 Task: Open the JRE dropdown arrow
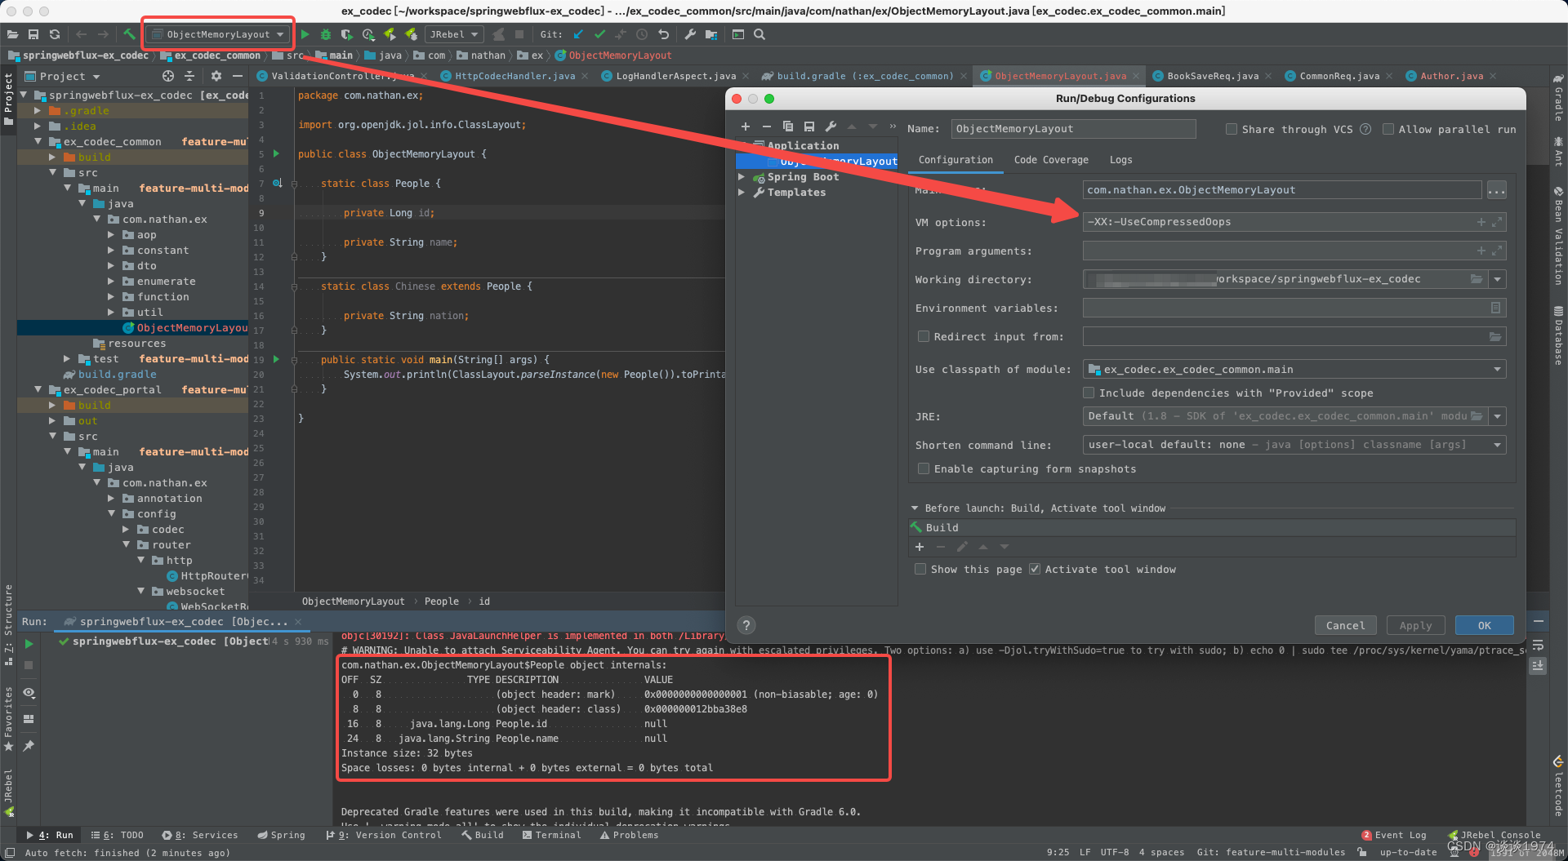(1497, 416)
